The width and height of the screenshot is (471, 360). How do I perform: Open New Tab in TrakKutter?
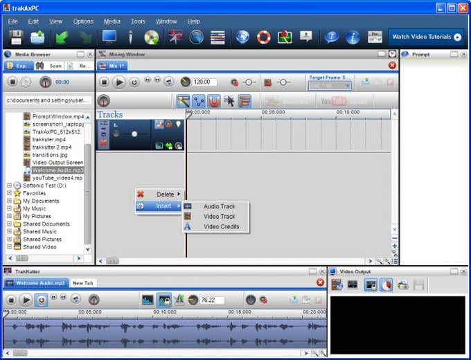point(83,283)
